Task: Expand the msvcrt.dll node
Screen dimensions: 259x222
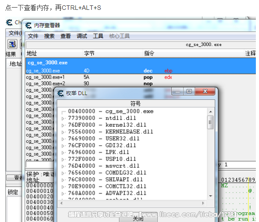Action: [x=63, y=166]
